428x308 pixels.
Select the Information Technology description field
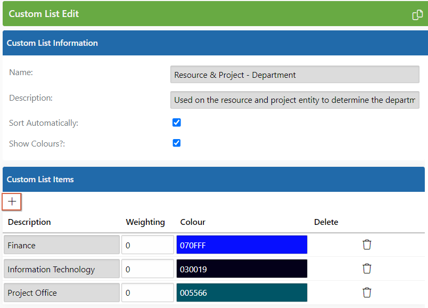click(62, 269)
